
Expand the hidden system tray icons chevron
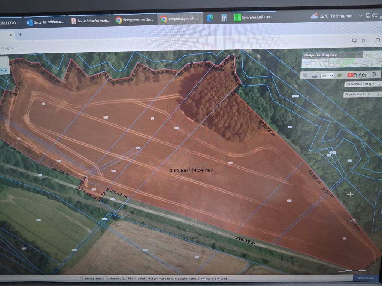point(361,16)
